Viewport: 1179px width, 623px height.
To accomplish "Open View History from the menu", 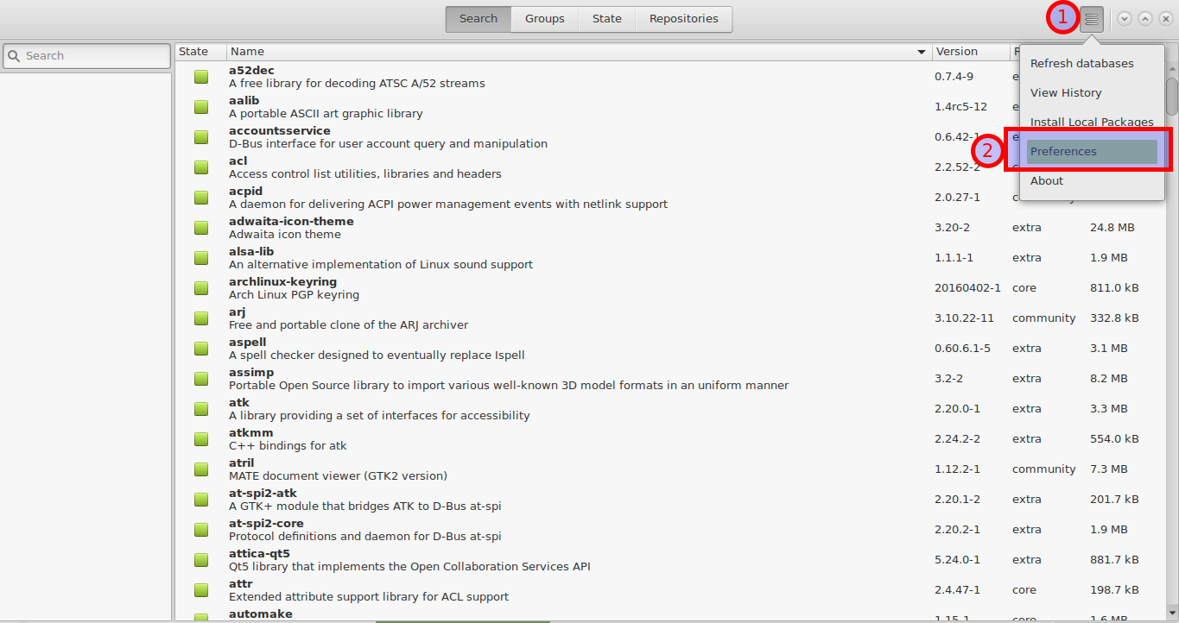I will [x=1066, y=93].
